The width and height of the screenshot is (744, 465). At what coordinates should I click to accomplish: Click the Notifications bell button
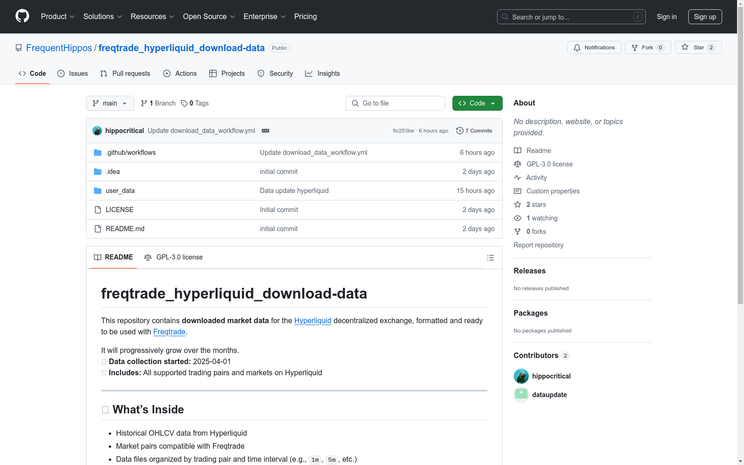click(x=594, y=47)
